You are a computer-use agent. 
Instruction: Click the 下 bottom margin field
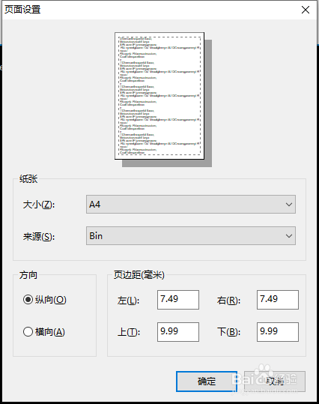[278, 332]
